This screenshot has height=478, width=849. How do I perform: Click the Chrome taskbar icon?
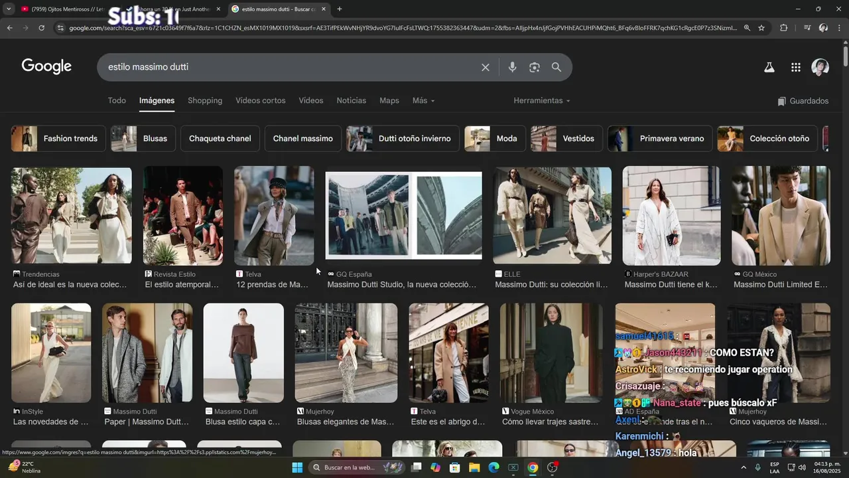[x=533, y=467]
